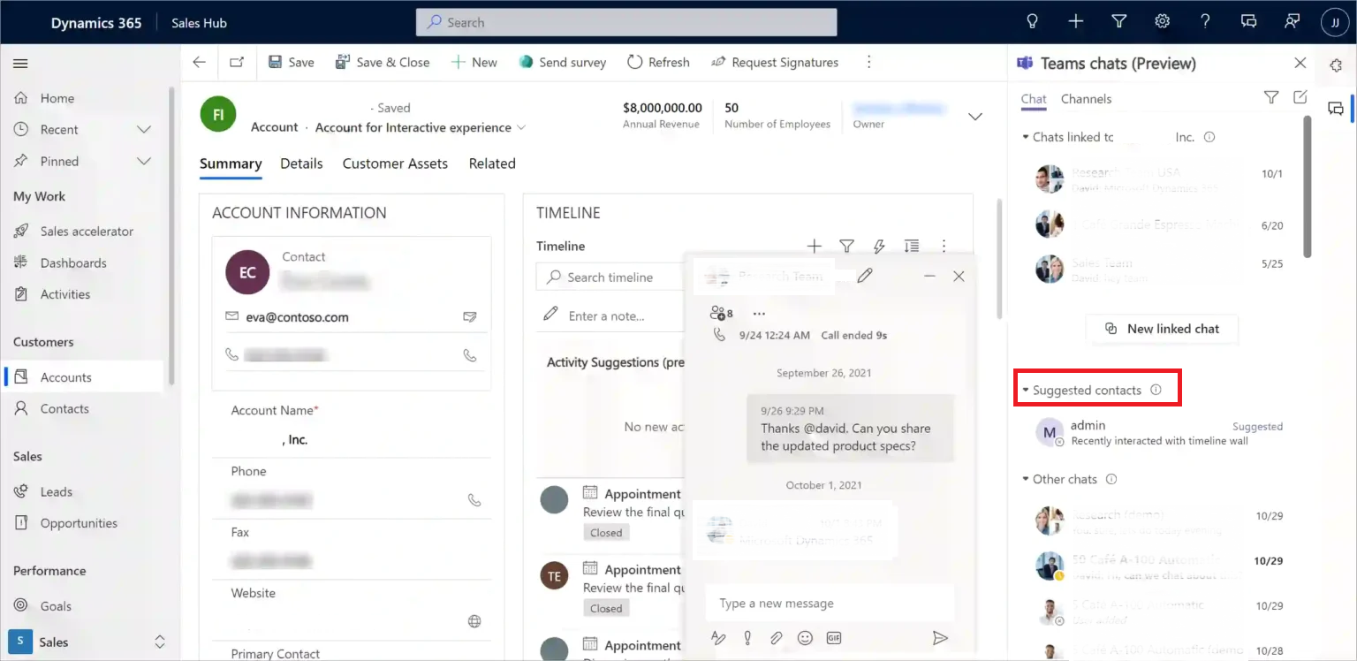The width and height of the screenshot is (1357, 661).
Task: Collapse the Suggested contacts section
Action: (1026, 390)
